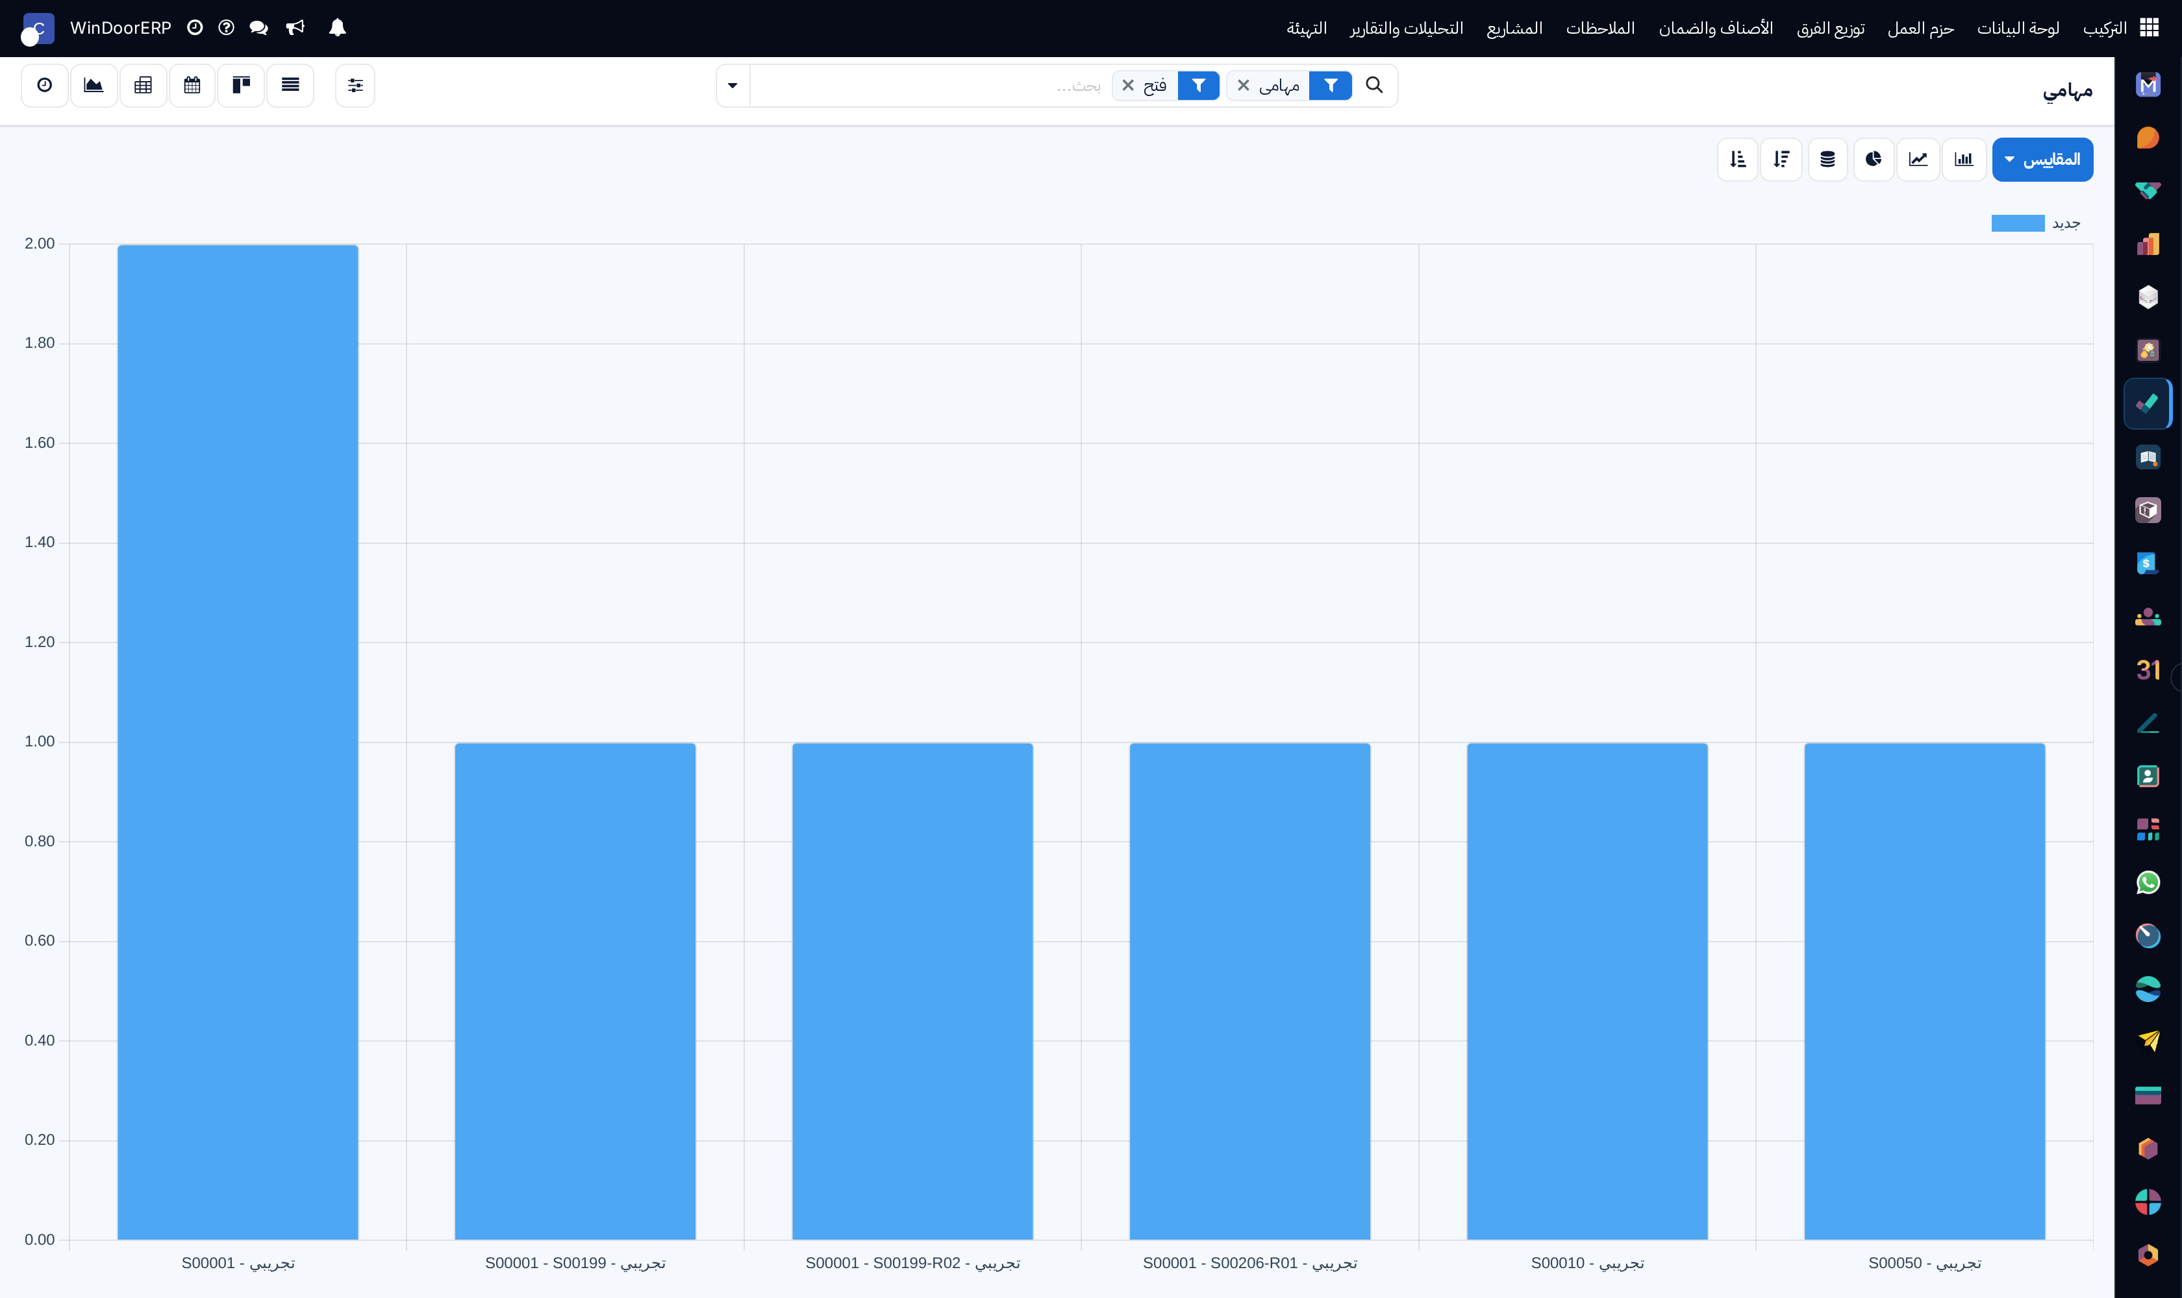Click the search magnifier icon
The height and width of the screenshot is (1298, 2182).
pyautogui.click(x=1374, y=85)
